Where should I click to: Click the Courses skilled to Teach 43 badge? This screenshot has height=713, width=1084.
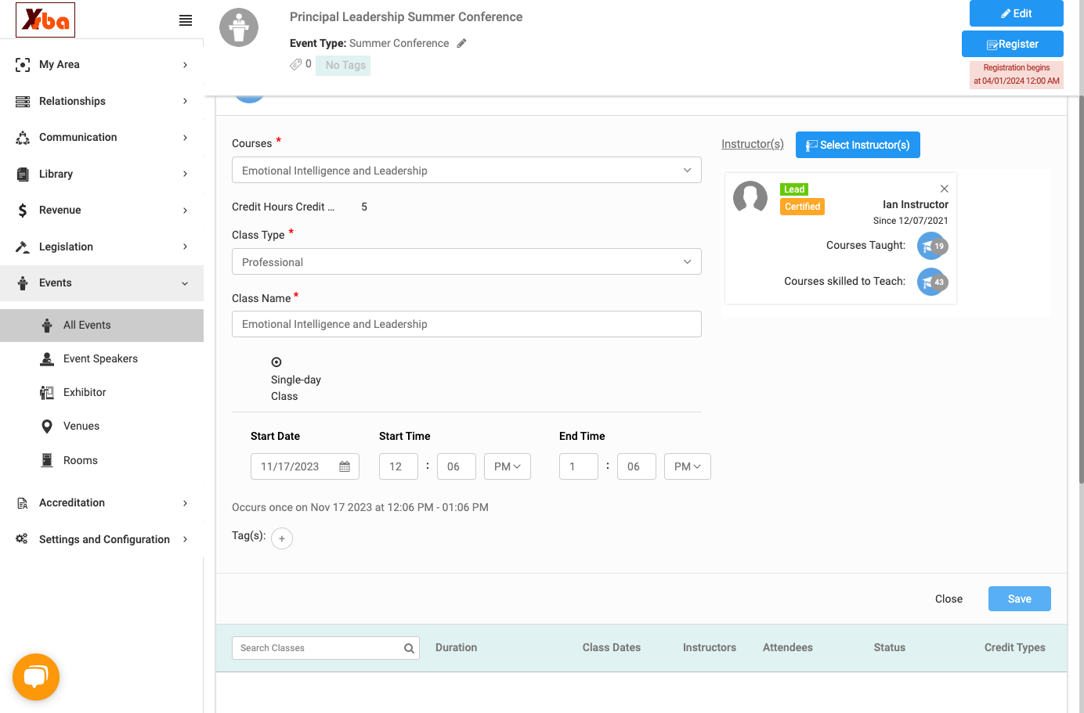click(932, 282)
